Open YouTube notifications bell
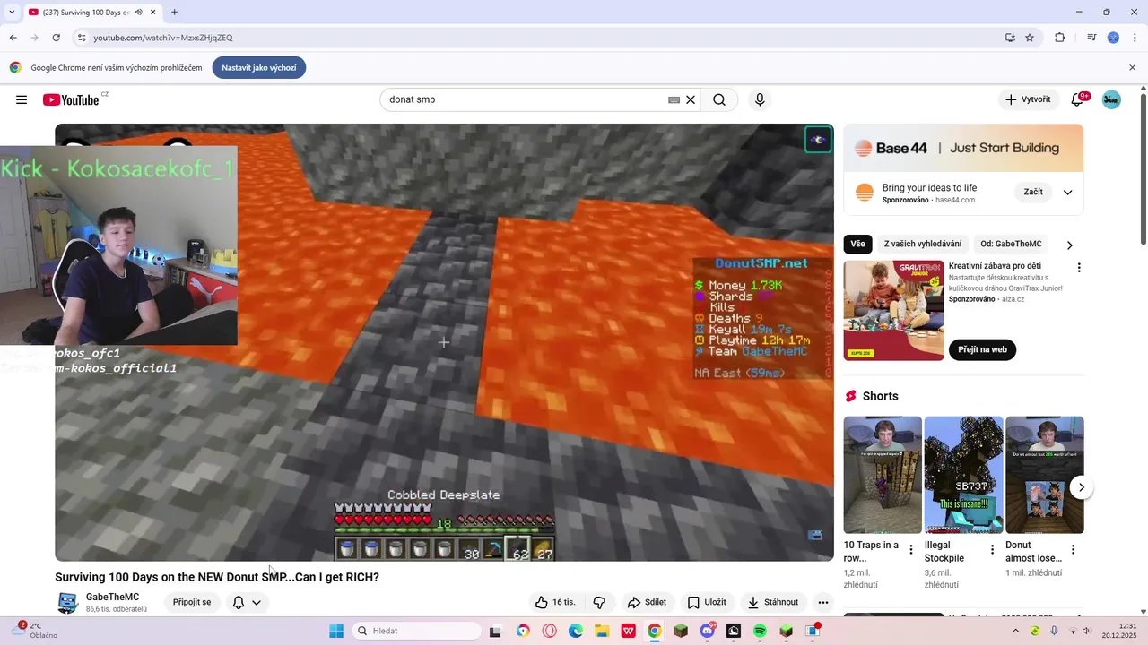This screenshot has height=645, width=1148. [1077, 99]
